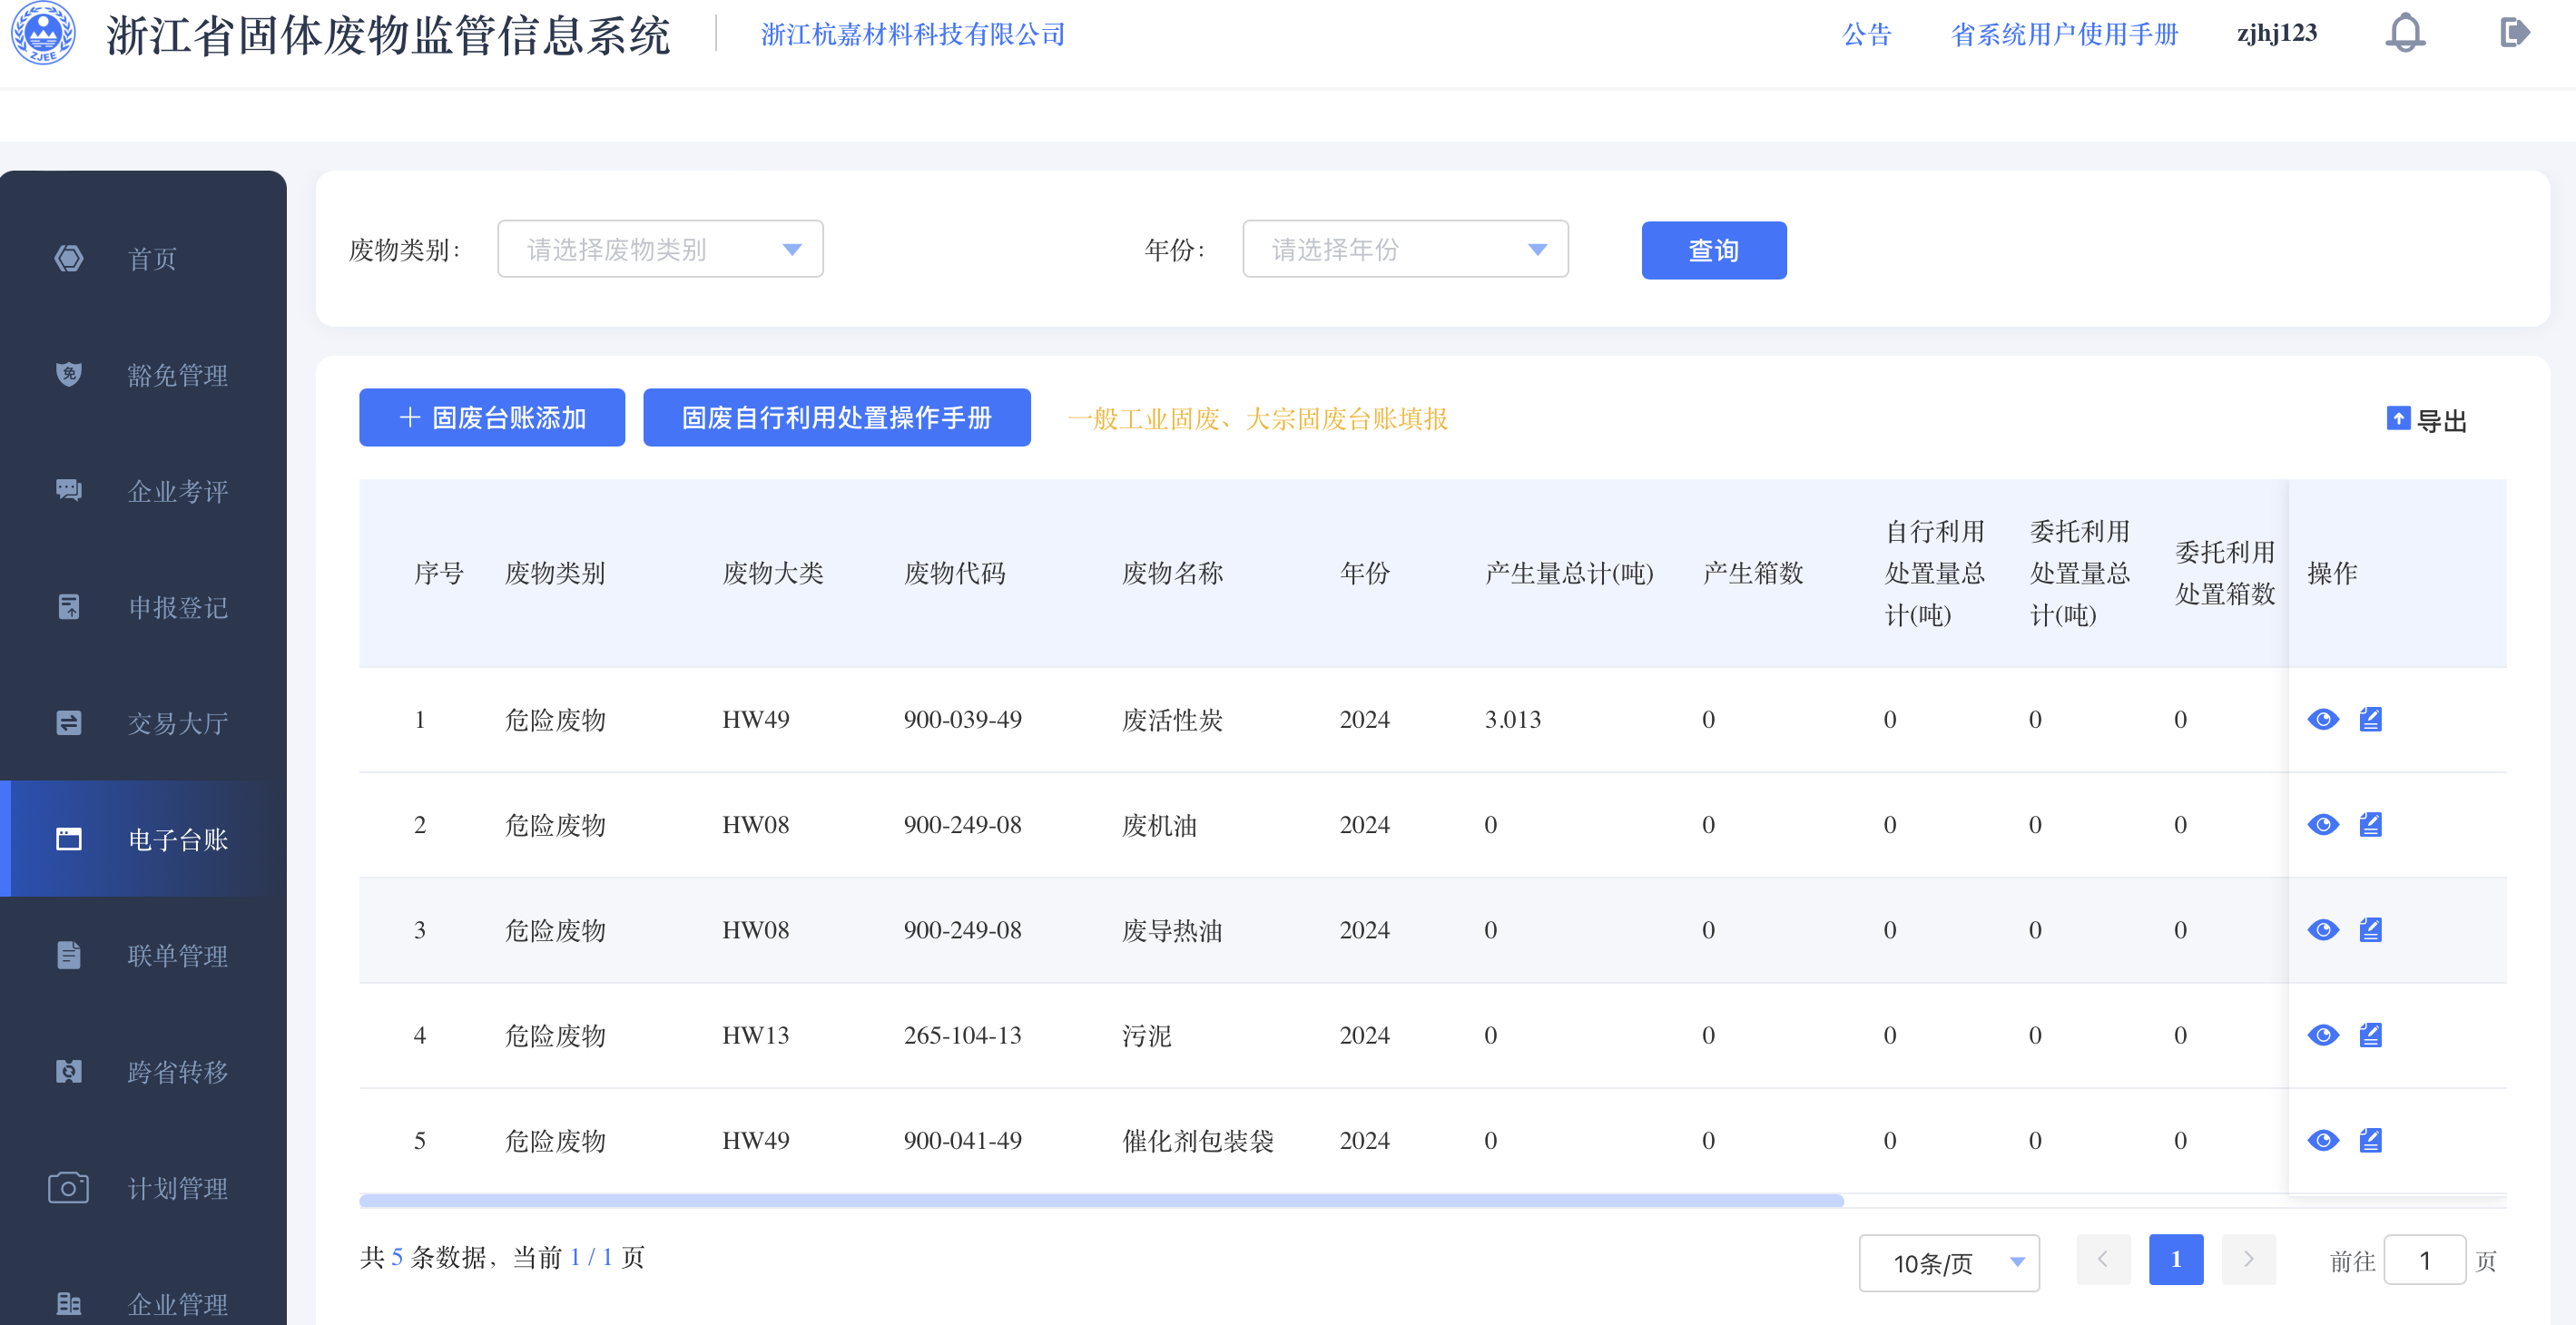Open 计划管理 menu item
This screenshot has width=2576, height=1325.
178,1188
